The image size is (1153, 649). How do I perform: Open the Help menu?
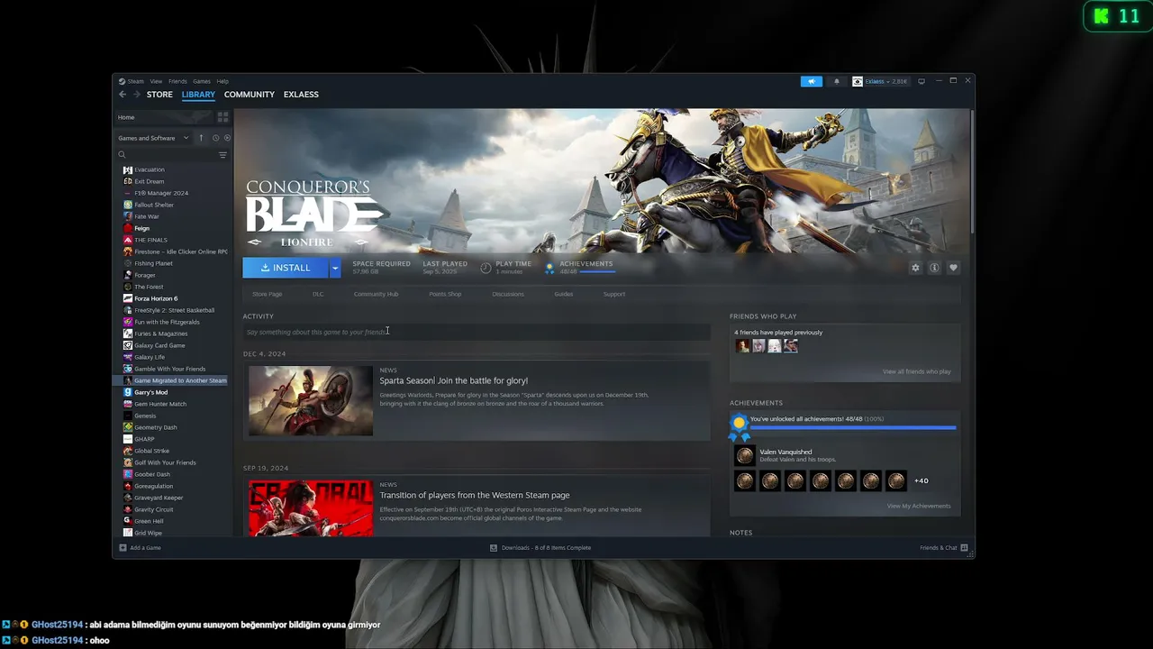[x=222, y=81]
